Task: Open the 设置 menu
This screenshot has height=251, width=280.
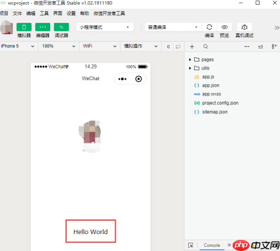Action: point(71,13)
